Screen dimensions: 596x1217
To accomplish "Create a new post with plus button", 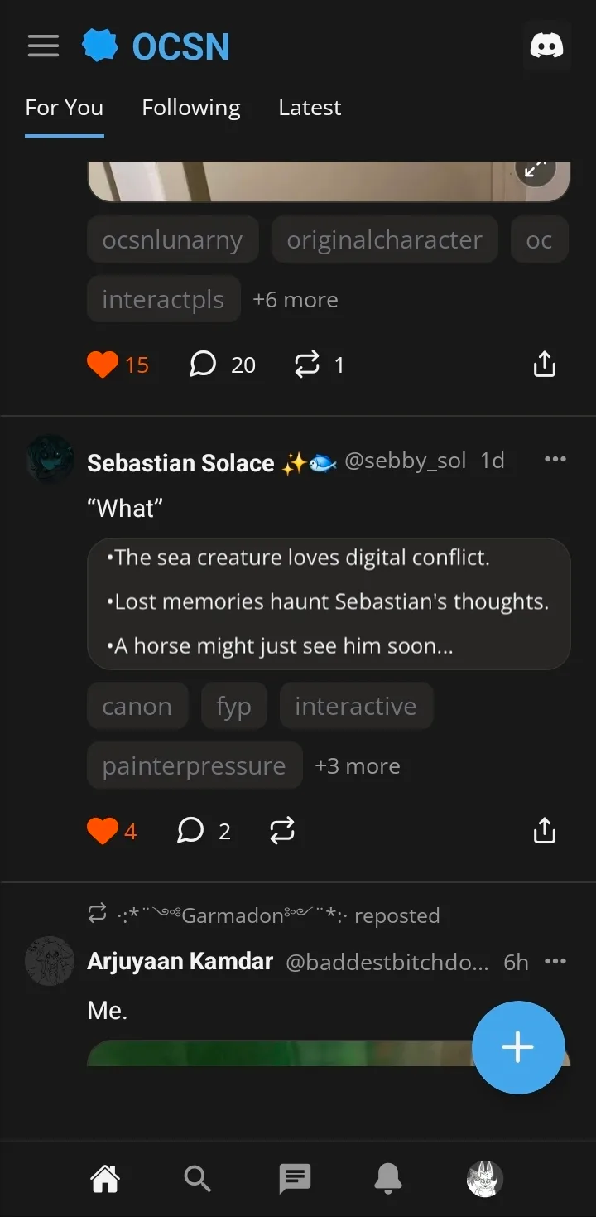I will [518, 1047].
